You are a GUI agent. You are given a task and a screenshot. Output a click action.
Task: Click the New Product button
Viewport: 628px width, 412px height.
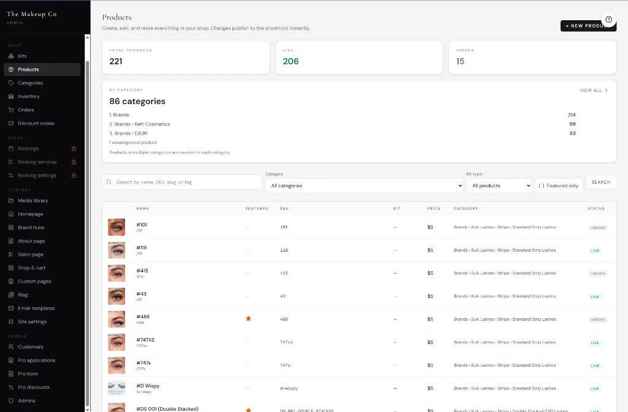click(588, 26)
